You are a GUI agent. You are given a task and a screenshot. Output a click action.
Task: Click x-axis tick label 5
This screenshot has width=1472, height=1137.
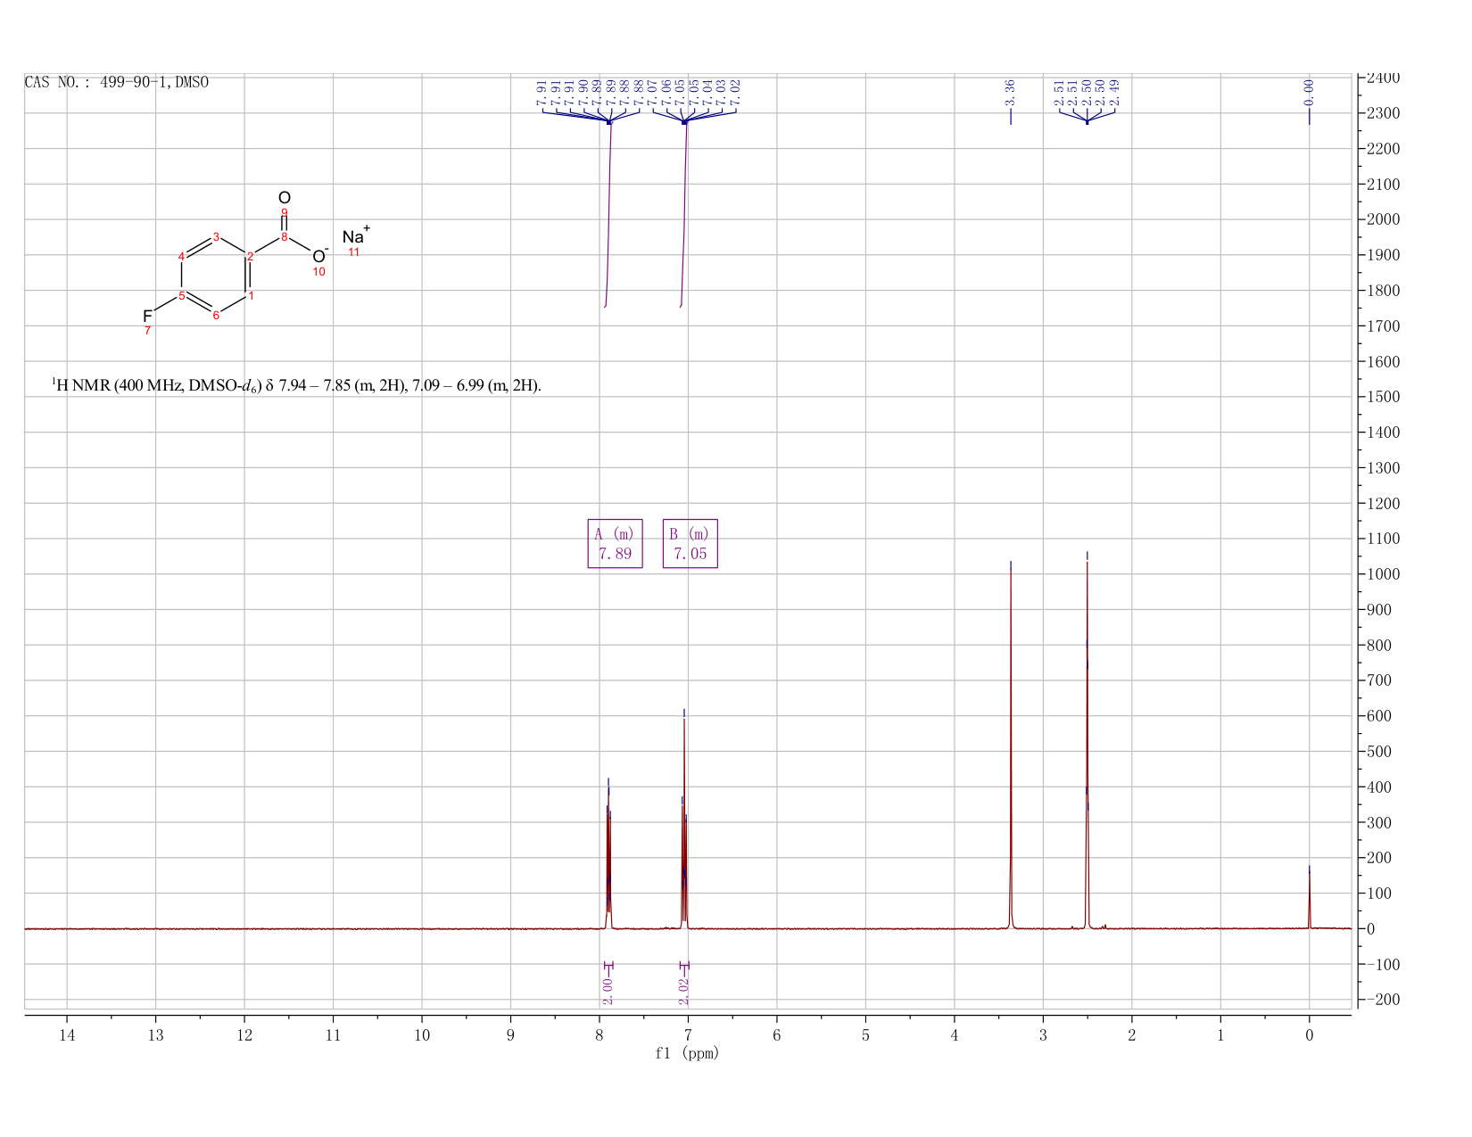865,1035
